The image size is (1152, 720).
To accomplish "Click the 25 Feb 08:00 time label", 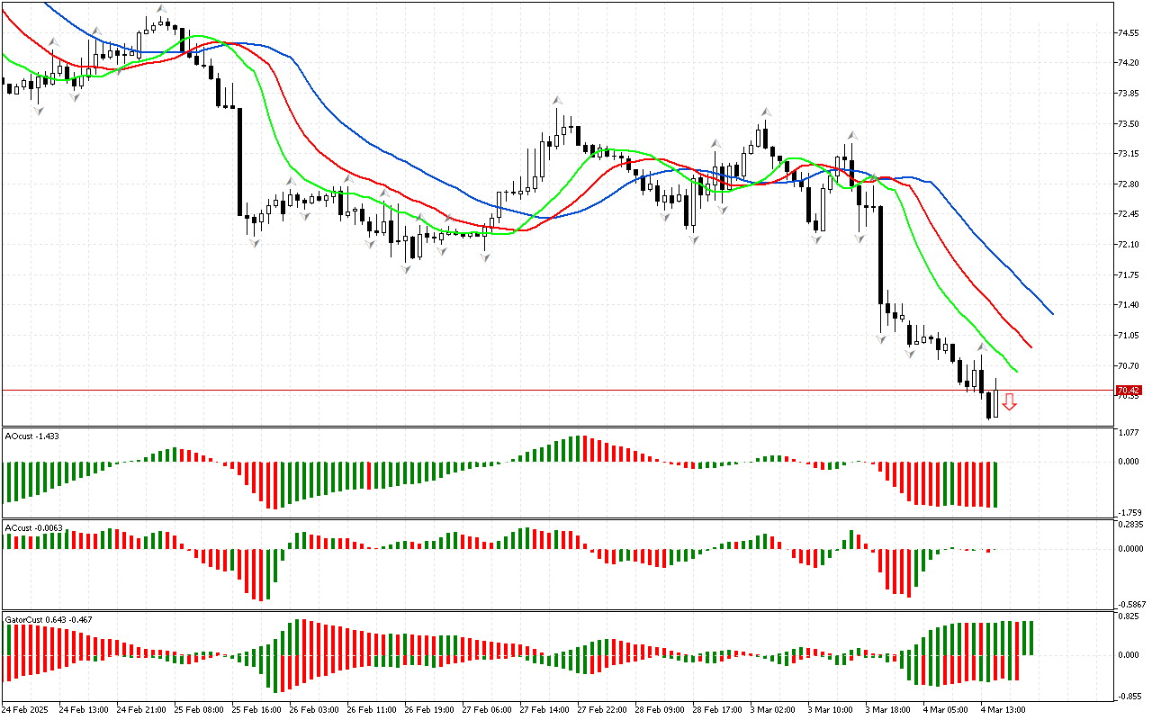I will [x=199, y=709].
